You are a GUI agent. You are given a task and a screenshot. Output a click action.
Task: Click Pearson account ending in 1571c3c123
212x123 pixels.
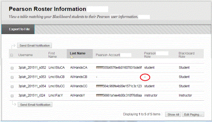tap(119, 86)
